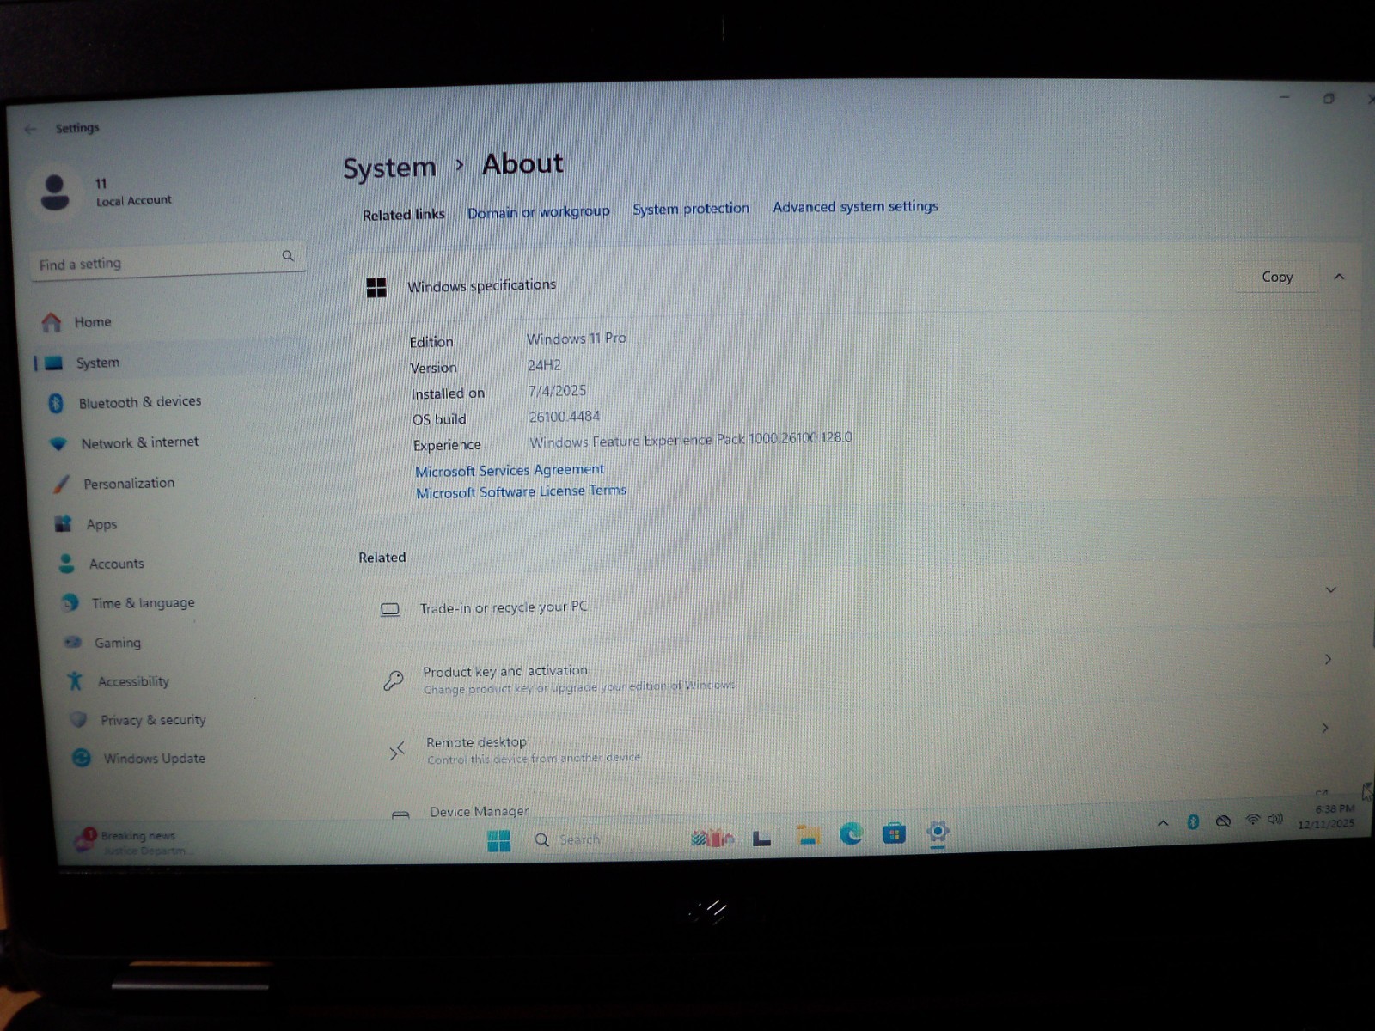The width and height of the screenshot is (1375, 1031).
Task: Open Microsoft Software License Terms
Action: pyautogui.click(x=521, y=491)
